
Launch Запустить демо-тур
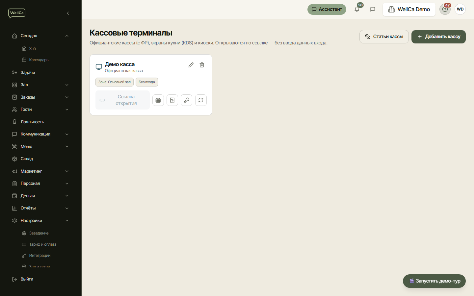click(x=434, y=281)
